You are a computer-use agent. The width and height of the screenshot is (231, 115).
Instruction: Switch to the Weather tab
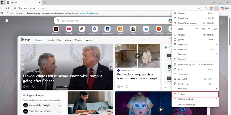[78, 40]
